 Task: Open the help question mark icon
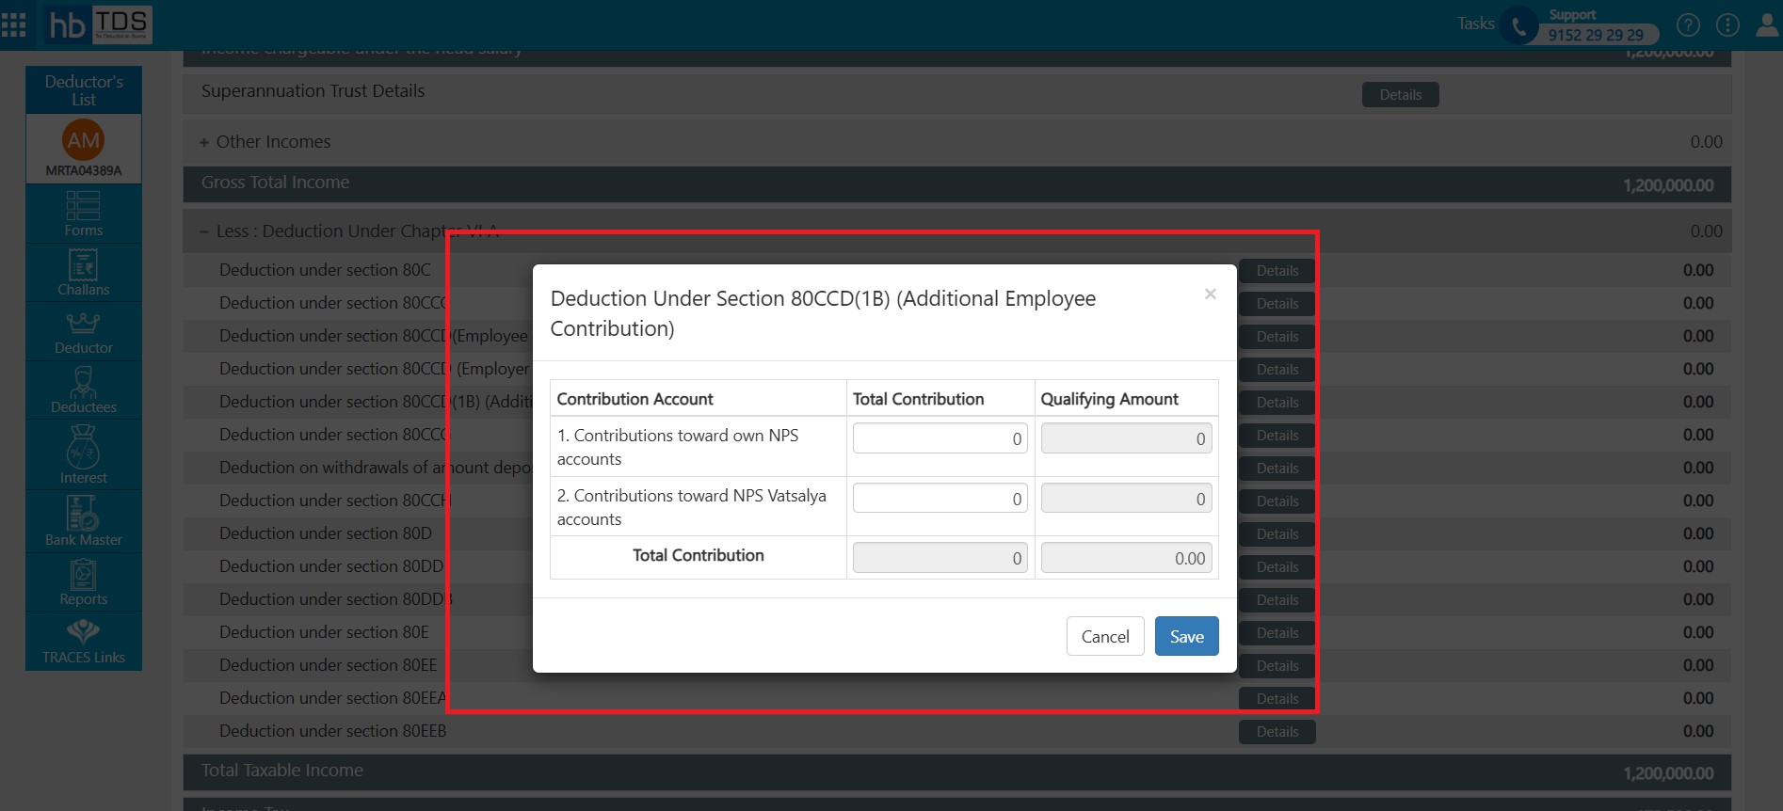1688,24
